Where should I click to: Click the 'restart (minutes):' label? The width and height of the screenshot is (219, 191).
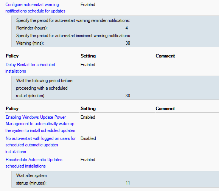click(31, 96)
